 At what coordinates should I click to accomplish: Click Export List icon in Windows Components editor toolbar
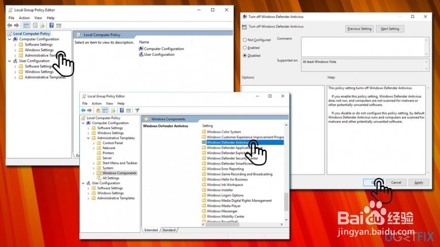113,111
